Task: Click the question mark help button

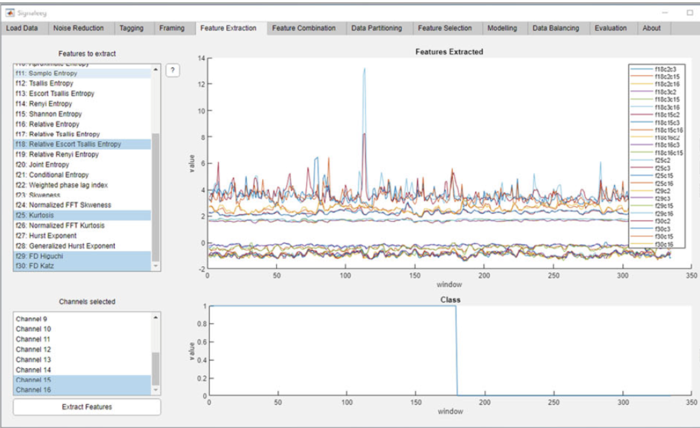Action: point(172,71)
